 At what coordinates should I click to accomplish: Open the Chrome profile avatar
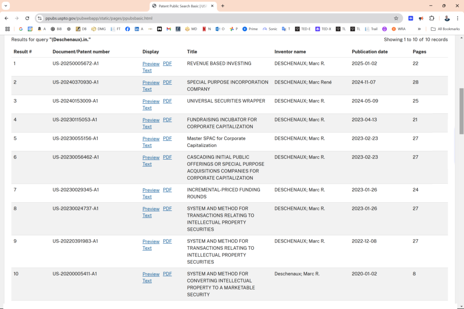(447, 18)
